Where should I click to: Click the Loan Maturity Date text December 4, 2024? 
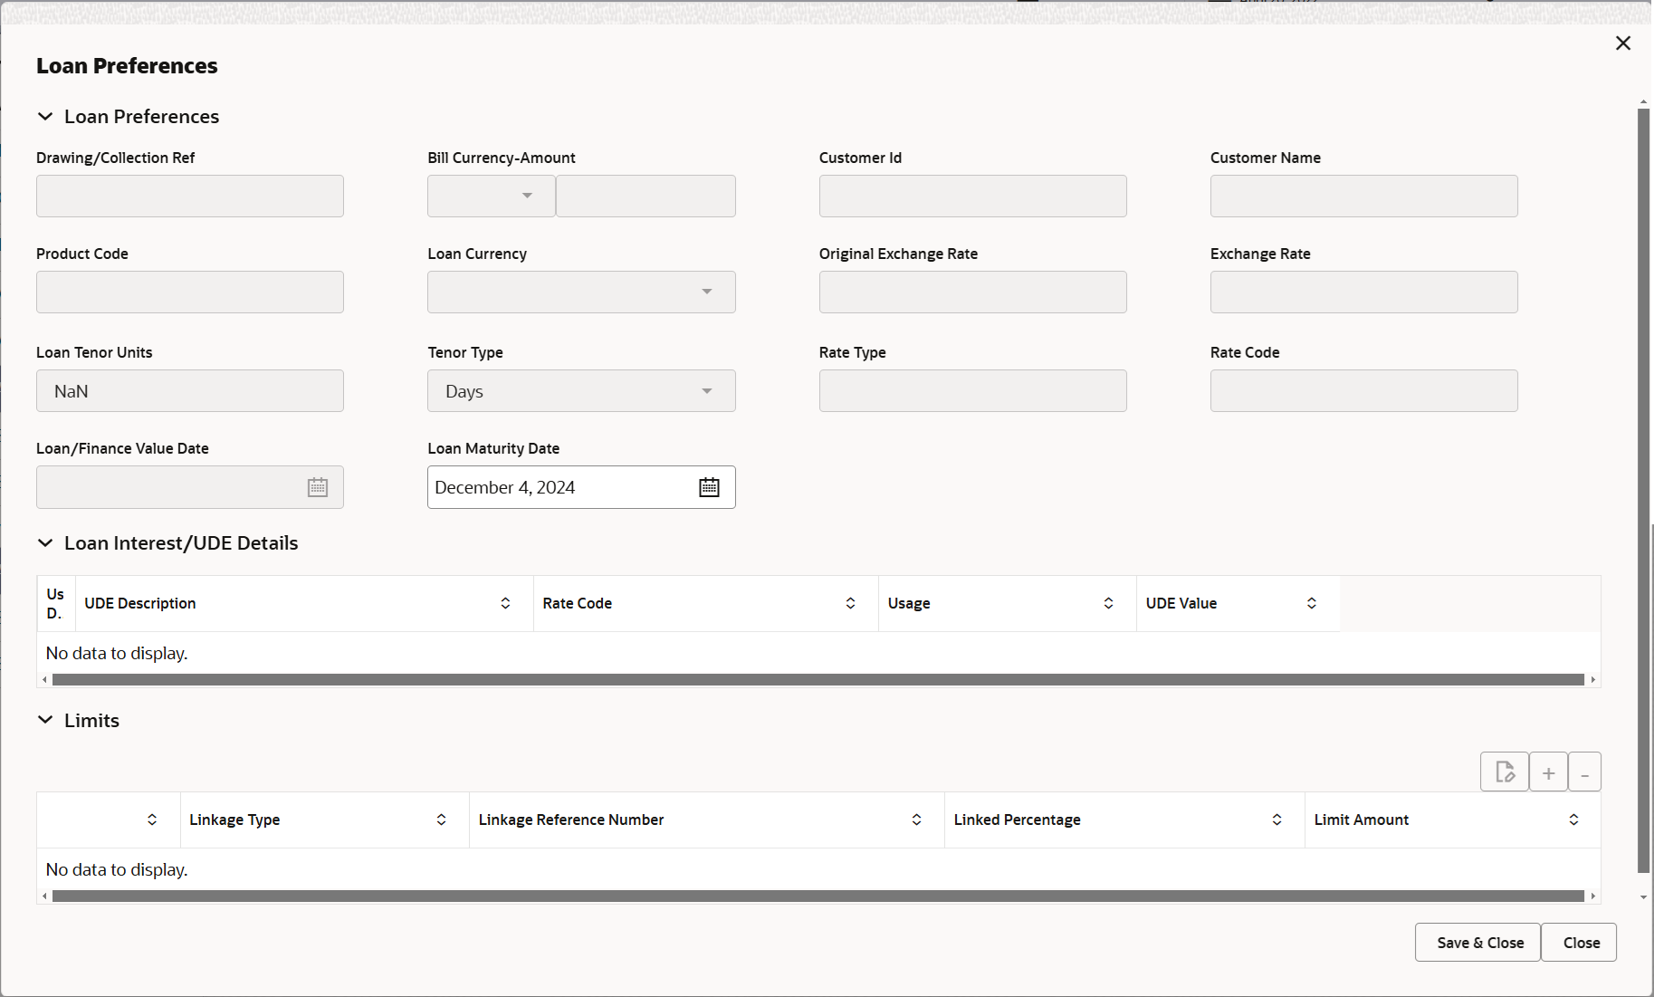click(505, 487)
